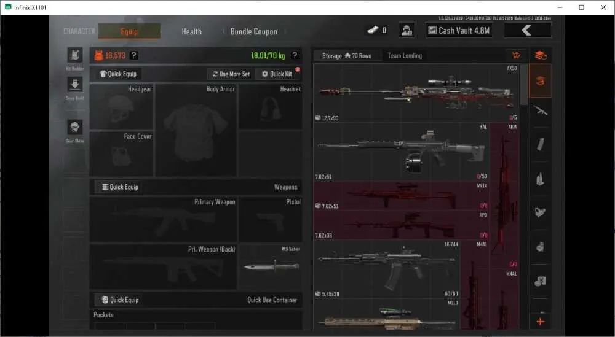615x337 pixels.
Task: Click the Quick Use Container label
Action: (x=272, y=300)
